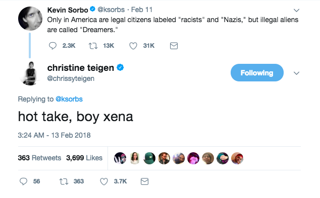Like the tweet with 3.7K hearts
320x198 pixels.
pyautogui.click(x=103, y=181)
